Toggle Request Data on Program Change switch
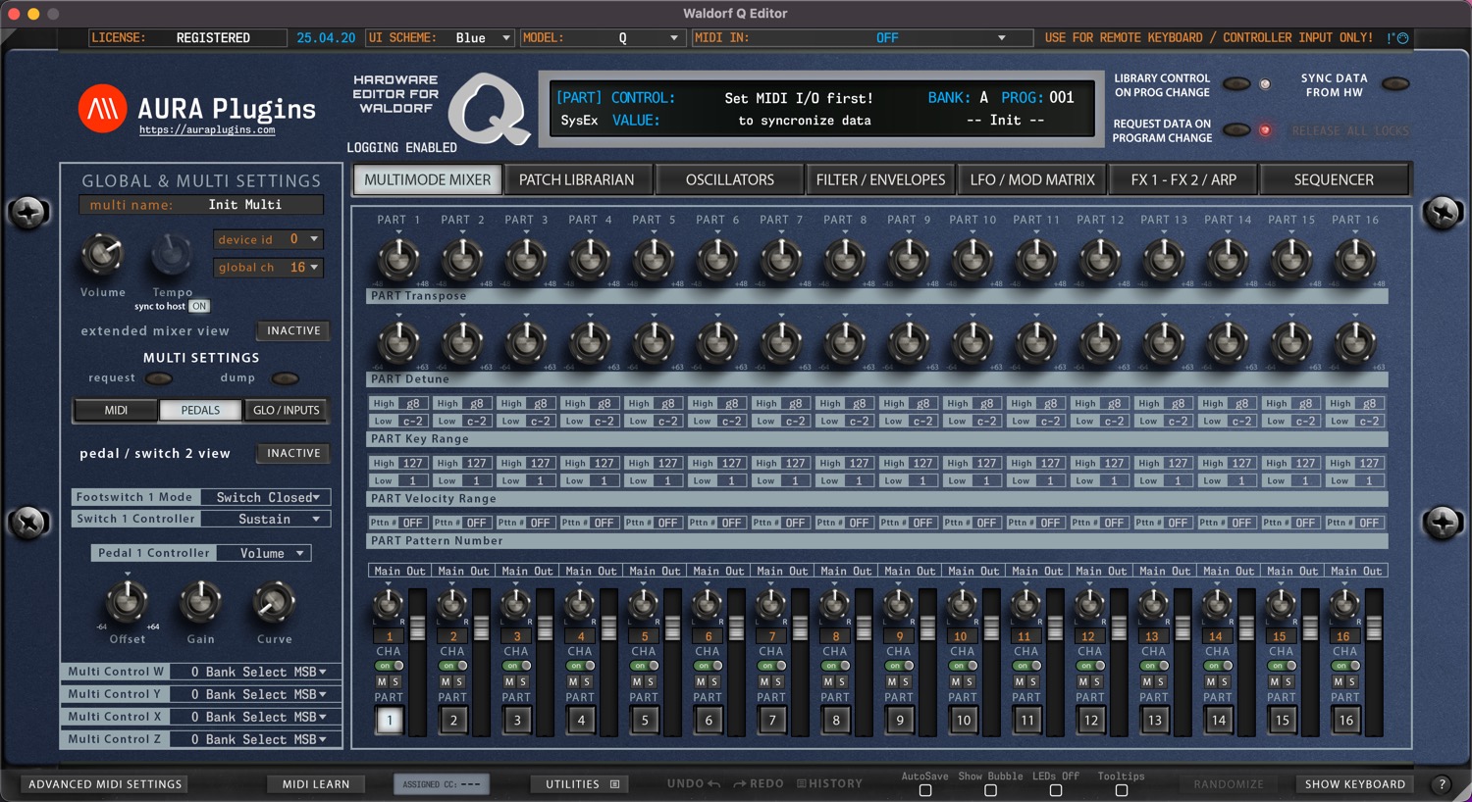This screenshot has width=1472, height=802. click(1236, 130)
